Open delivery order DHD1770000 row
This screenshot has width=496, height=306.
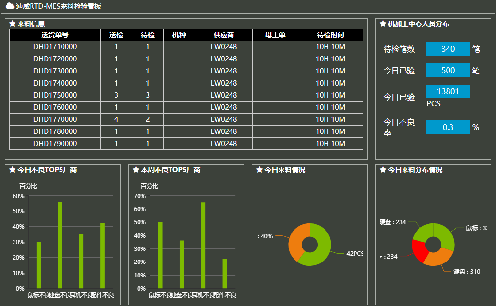click(55, 119)
